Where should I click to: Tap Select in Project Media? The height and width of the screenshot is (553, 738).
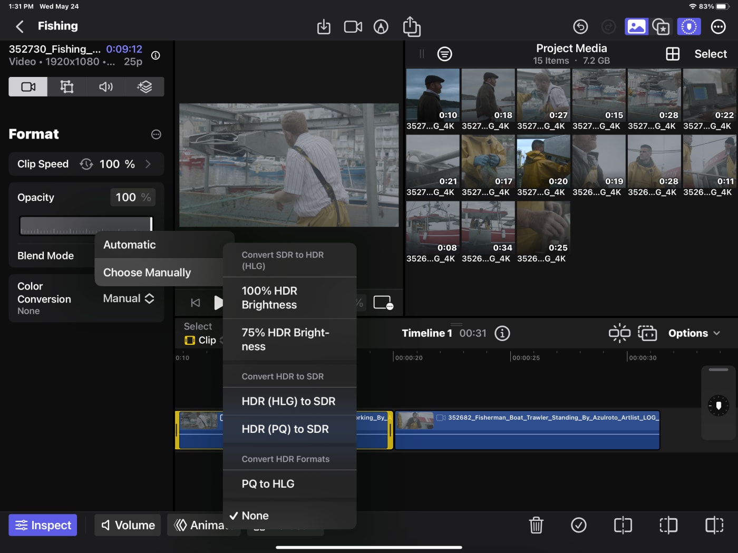point(710,54)
